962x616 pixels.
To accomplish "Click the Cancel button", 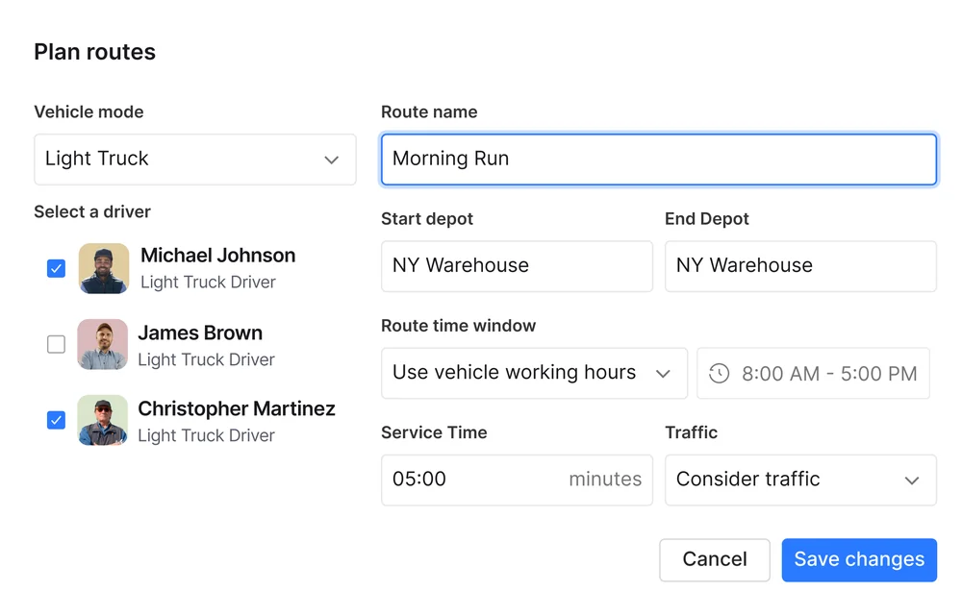I will click(x=714, y=559).
